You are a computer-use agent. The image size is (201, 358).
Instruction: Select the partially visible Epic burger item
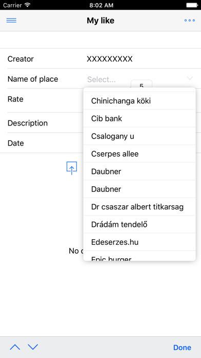coord(139,256)
